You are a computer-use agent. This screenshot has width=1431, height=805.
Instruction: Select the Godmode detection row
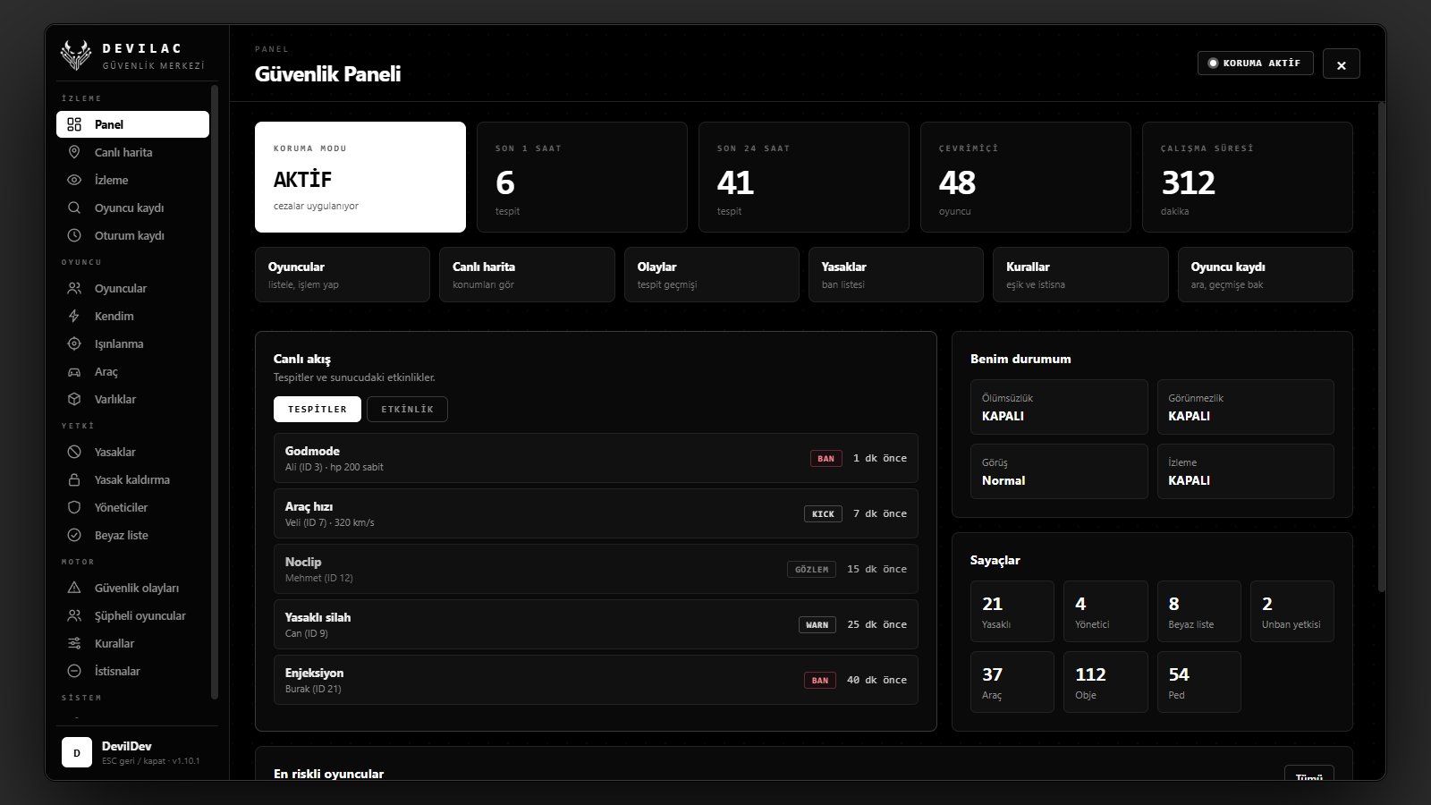(x=596, y=458)
